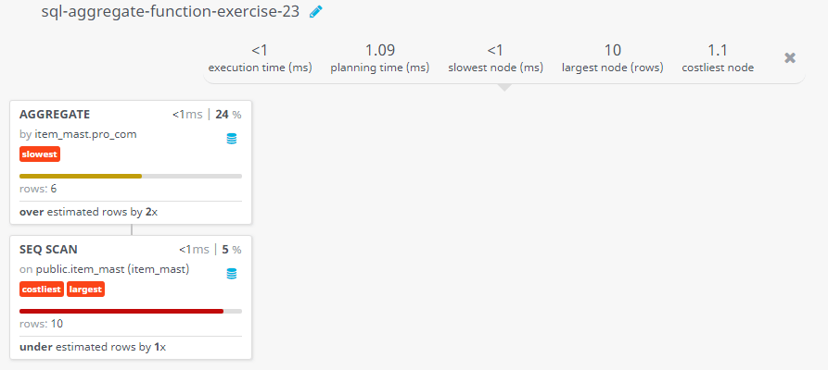Select the execution time statistic
This screenshot has width=828, height=370.
tap(260, 58)
